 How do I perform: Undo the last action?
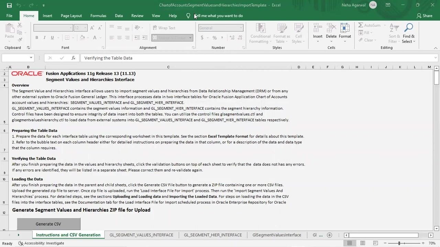pyautogui.click(x=19, y=5)
